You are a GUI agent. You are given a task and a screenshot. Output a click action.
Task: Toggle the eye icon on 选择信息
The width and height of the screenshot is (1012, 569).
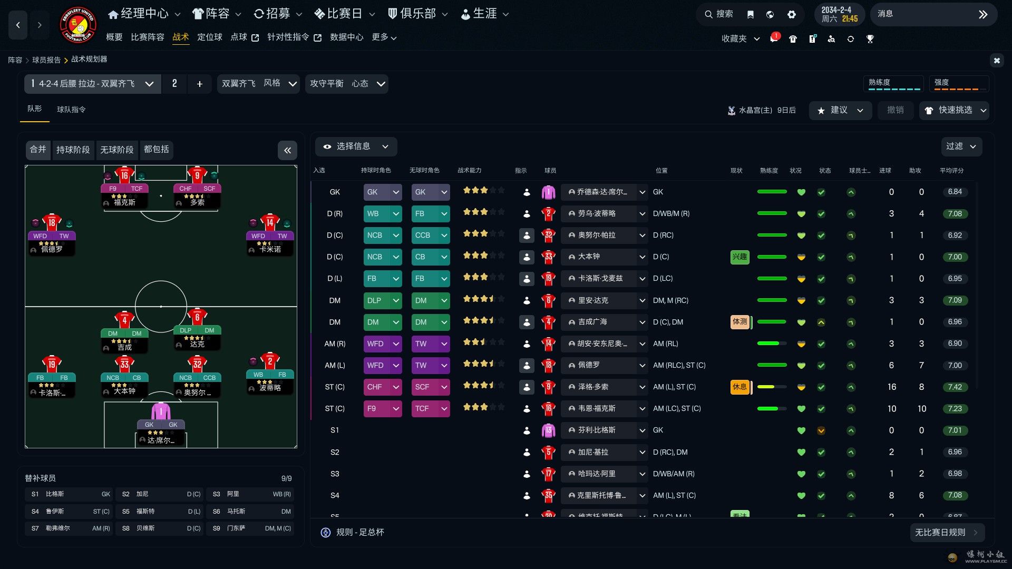pyautogui.click(x=327, y=146)
